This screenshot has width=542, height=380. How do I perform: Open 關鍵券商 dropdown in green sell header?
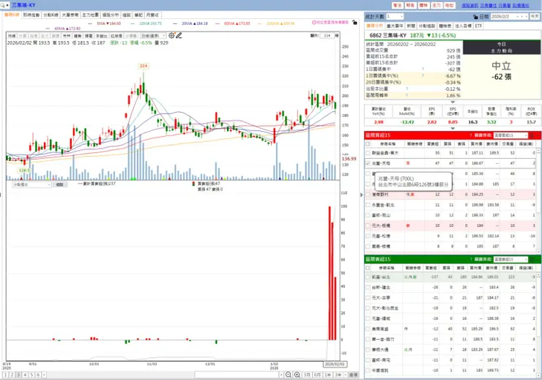click(511, 259)
